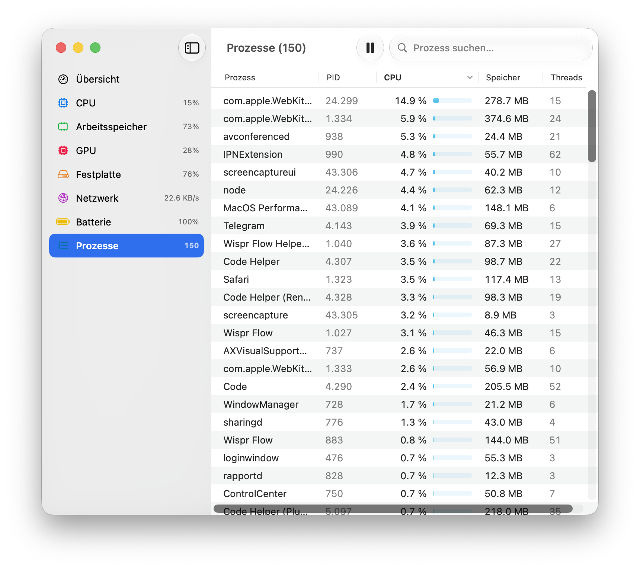This screenshot has width=640, height=570.
Task: Click the PID 1.334 cell
Action: 339,118
